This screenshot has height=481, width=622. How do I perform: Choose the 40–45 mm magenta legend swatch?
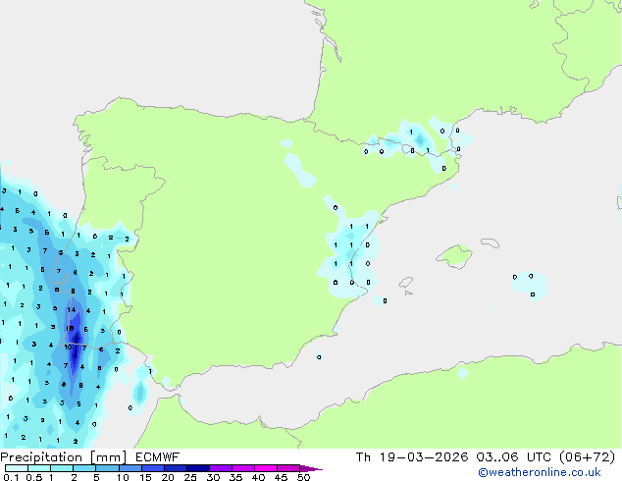click(x=266, y=468)
